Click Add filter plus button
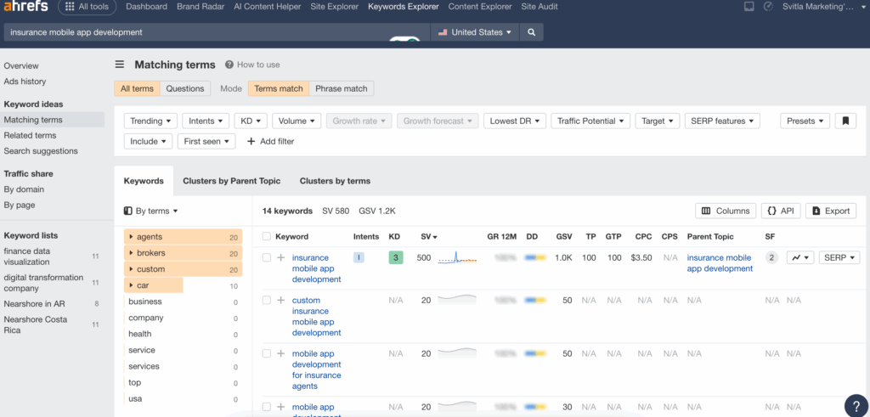 tap(270, 141)
